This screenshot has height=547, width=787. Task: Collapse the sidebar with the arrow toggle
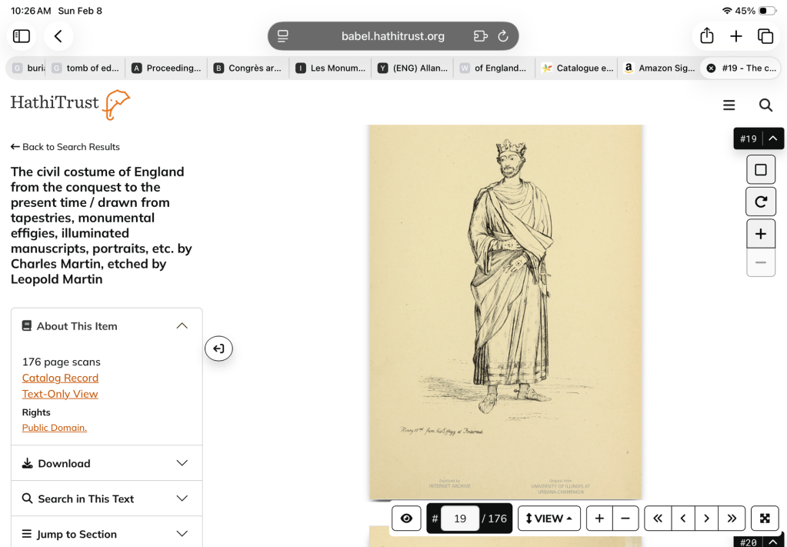[x=218, y=349]
